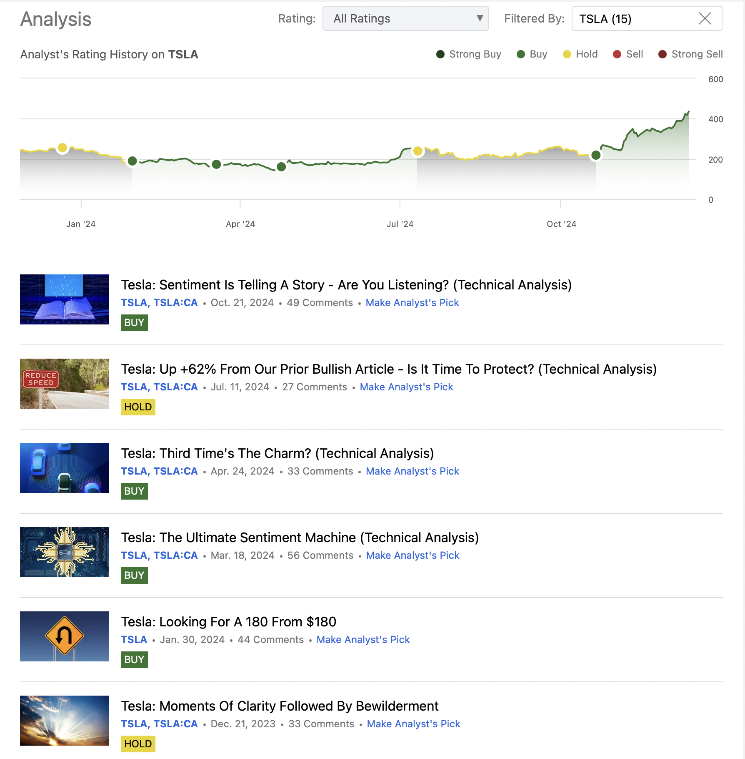Click TSLA:CA ticker on Apr. 24, 2024 article
The width and height of the screenshot is (745, 759).
click(x=175, y=471)
